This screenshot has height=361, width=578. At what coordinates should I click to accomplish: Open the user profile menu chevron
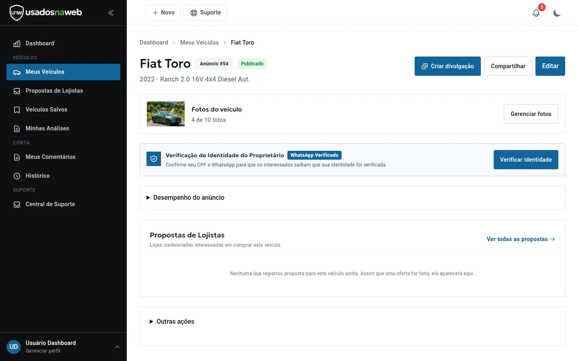click(117, 347)
